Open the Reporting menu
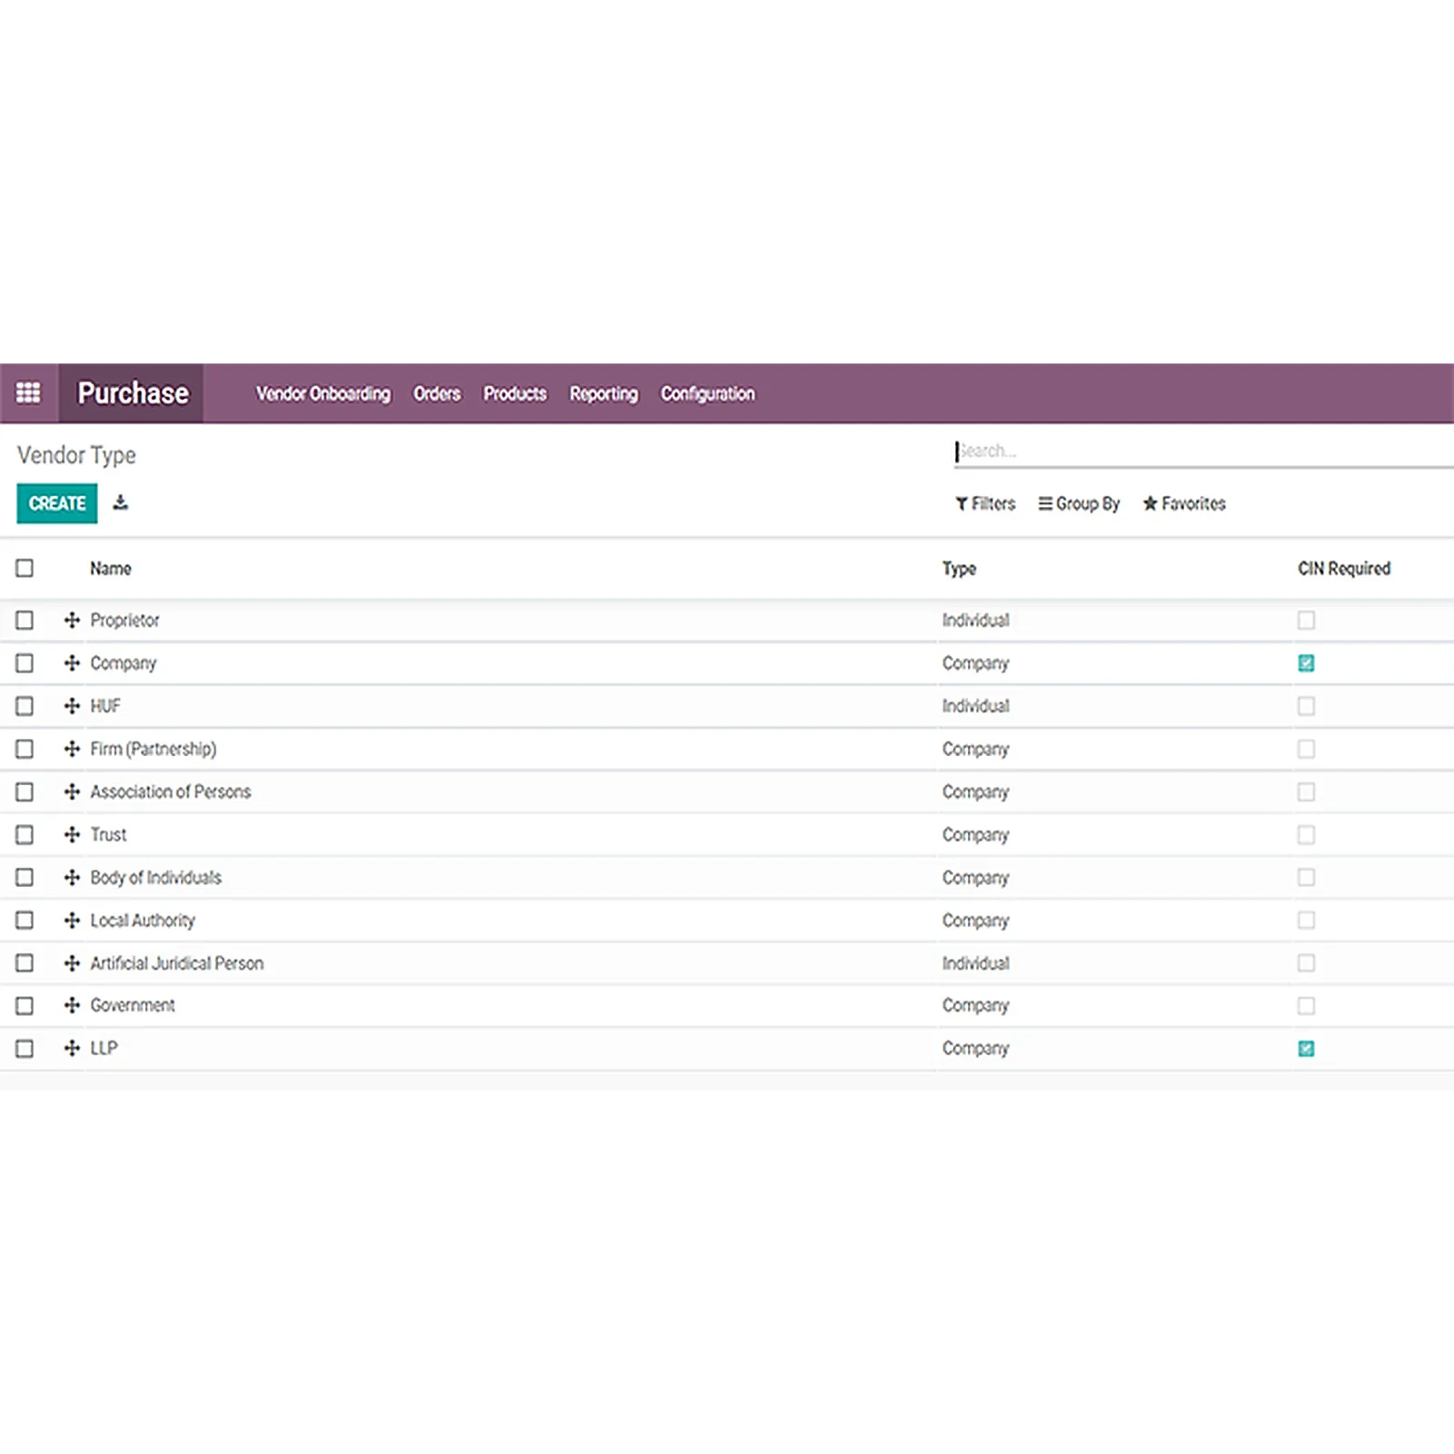Viewport: 1454px width, 1454px height. click(603, 393)
